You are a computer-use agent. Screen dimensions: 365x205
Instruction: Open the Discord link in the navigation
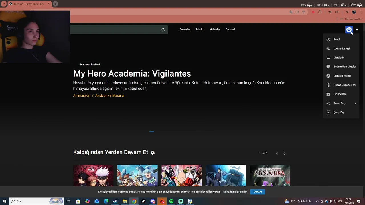coord(230,30)
